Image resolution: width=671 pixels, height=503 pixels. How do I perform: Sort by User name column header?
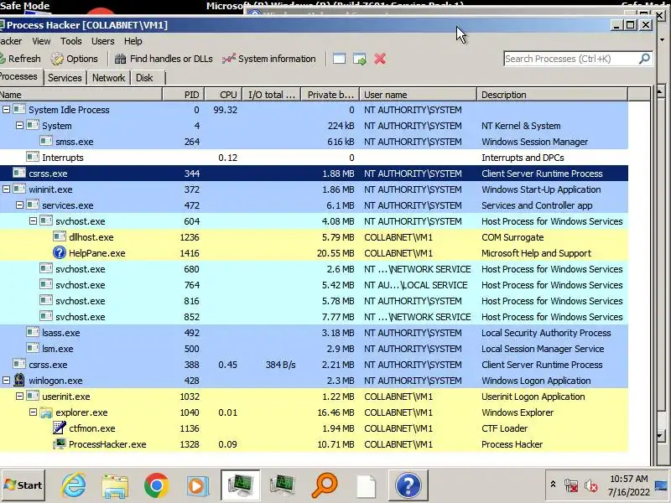[x=418, y=95]
